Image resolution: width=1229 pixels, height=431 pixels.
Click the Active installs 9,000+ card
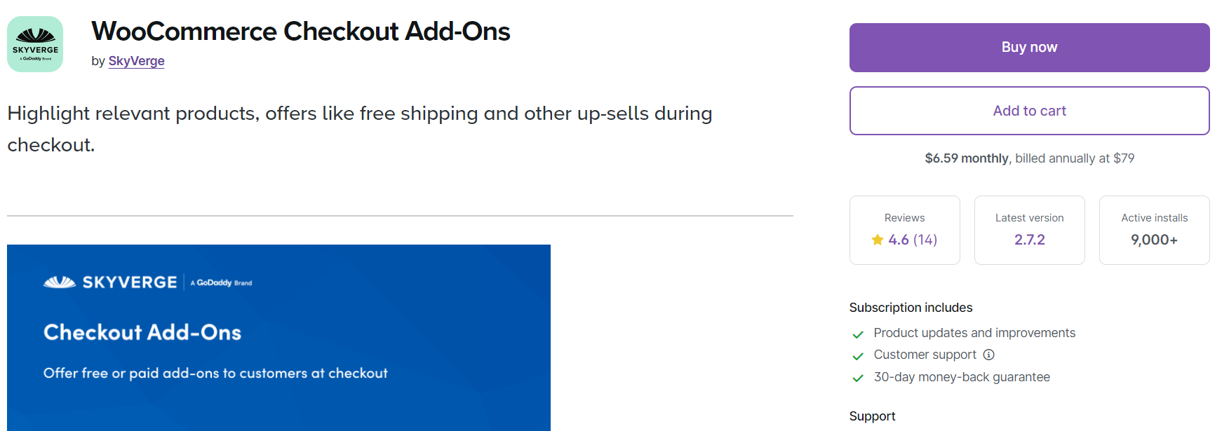click(1154, 230)
